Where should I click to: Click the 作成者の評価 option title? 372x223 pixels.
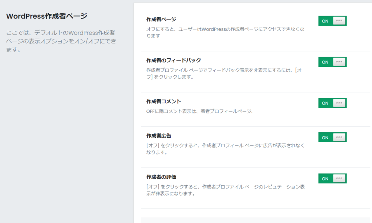(x=161, y=177)
